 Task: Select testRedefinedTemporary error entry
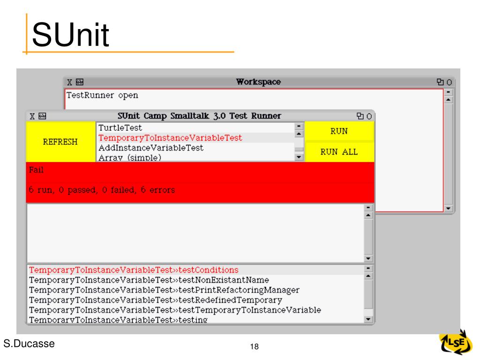click(x=195, y=300)
